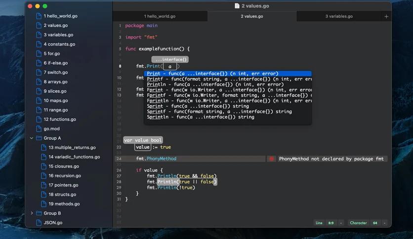Click the file icon beside 19 methods.go
This screenshot has width=413, height=239.
click(44, 204)
